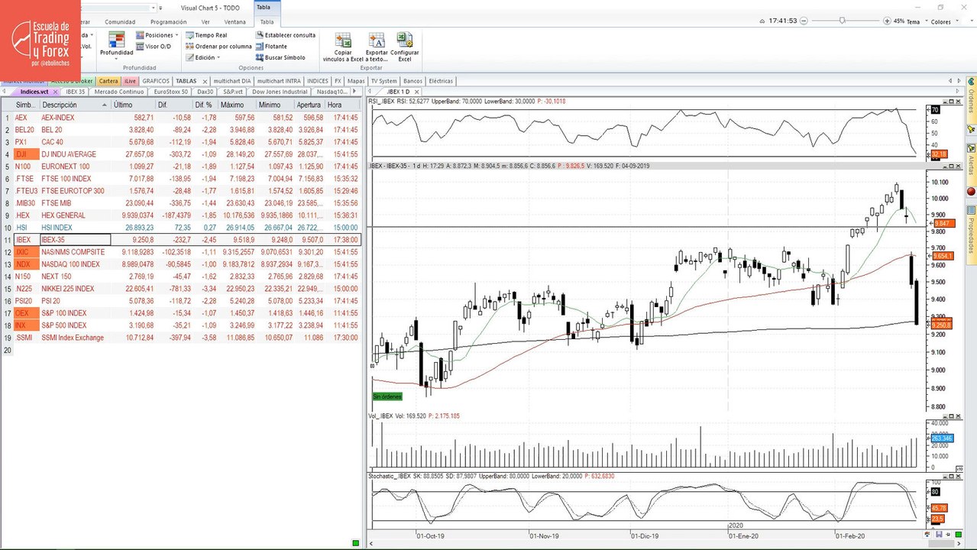
Task: Open the Edición dropdown
Action: point(203,57)
